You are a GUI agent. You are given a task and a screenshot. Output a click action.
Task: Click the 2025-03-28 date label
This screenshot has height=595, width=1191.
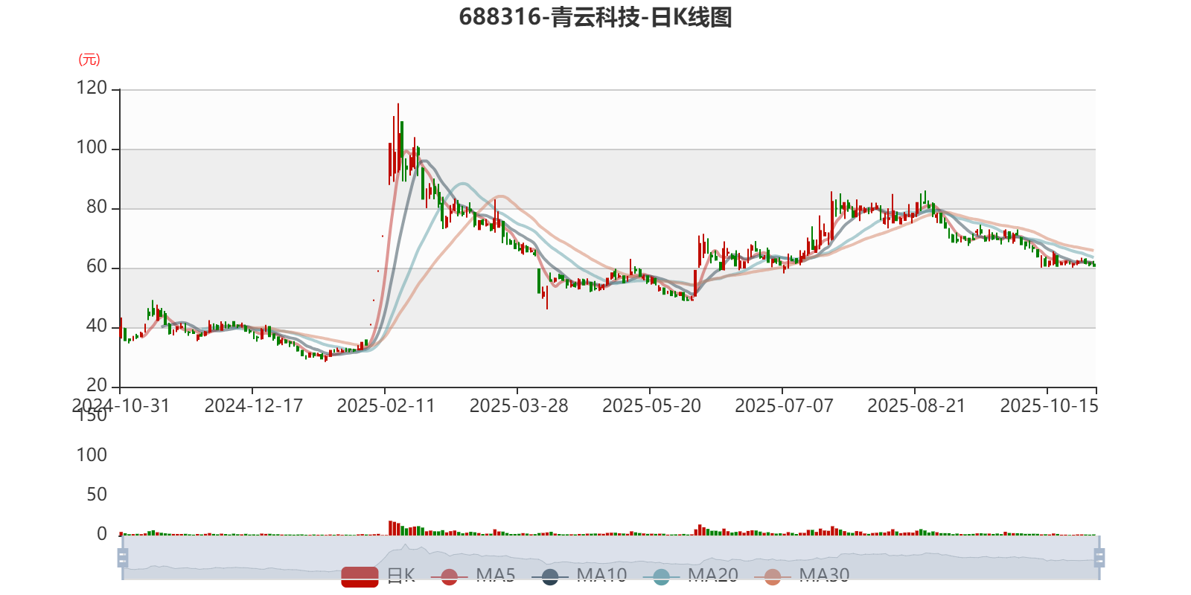pos(519,405)
